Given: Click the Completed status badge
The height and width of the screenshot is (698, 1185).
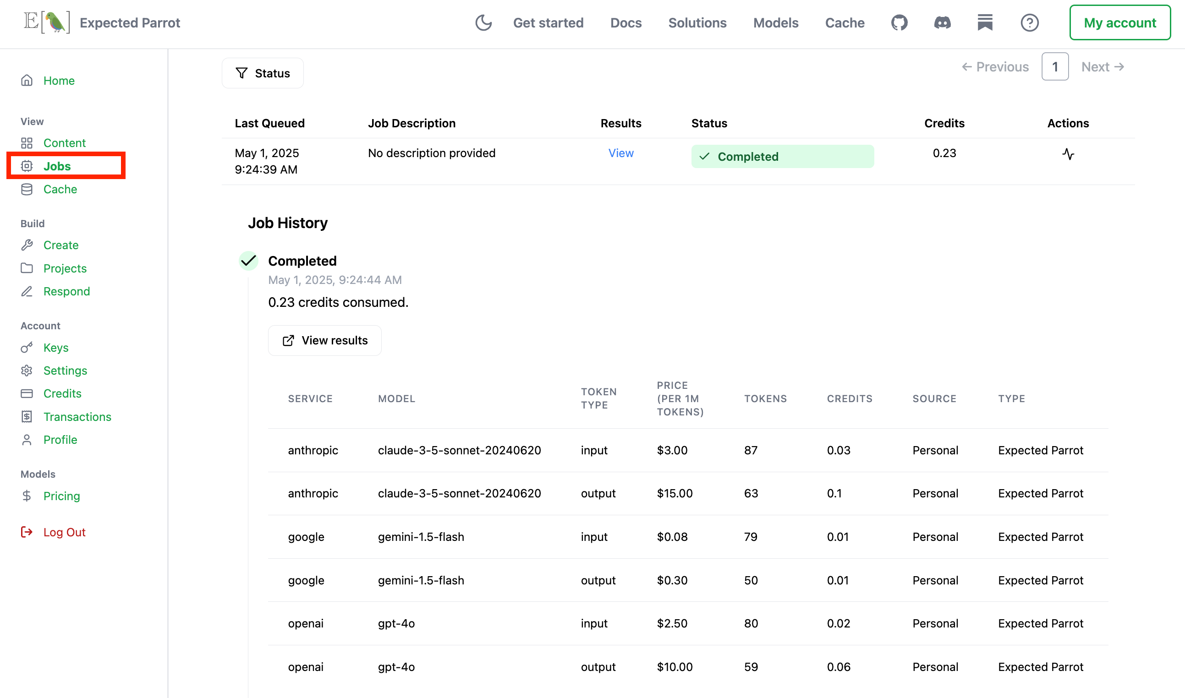Looking at the screenshot, I should [782, 156].
